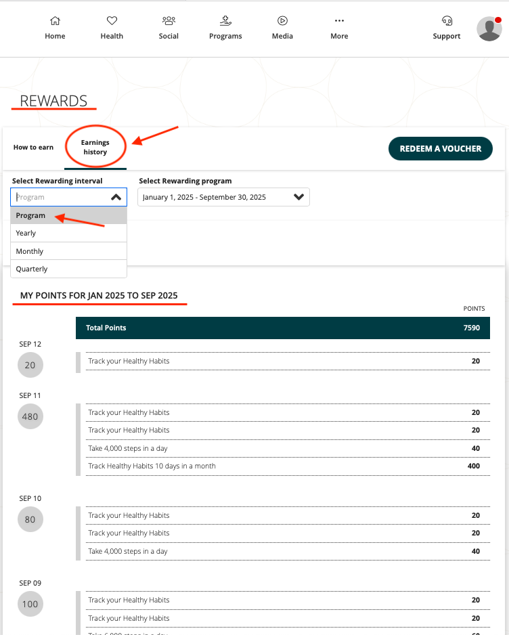Click the Sep 11 480 points badge

pos(30,417)
